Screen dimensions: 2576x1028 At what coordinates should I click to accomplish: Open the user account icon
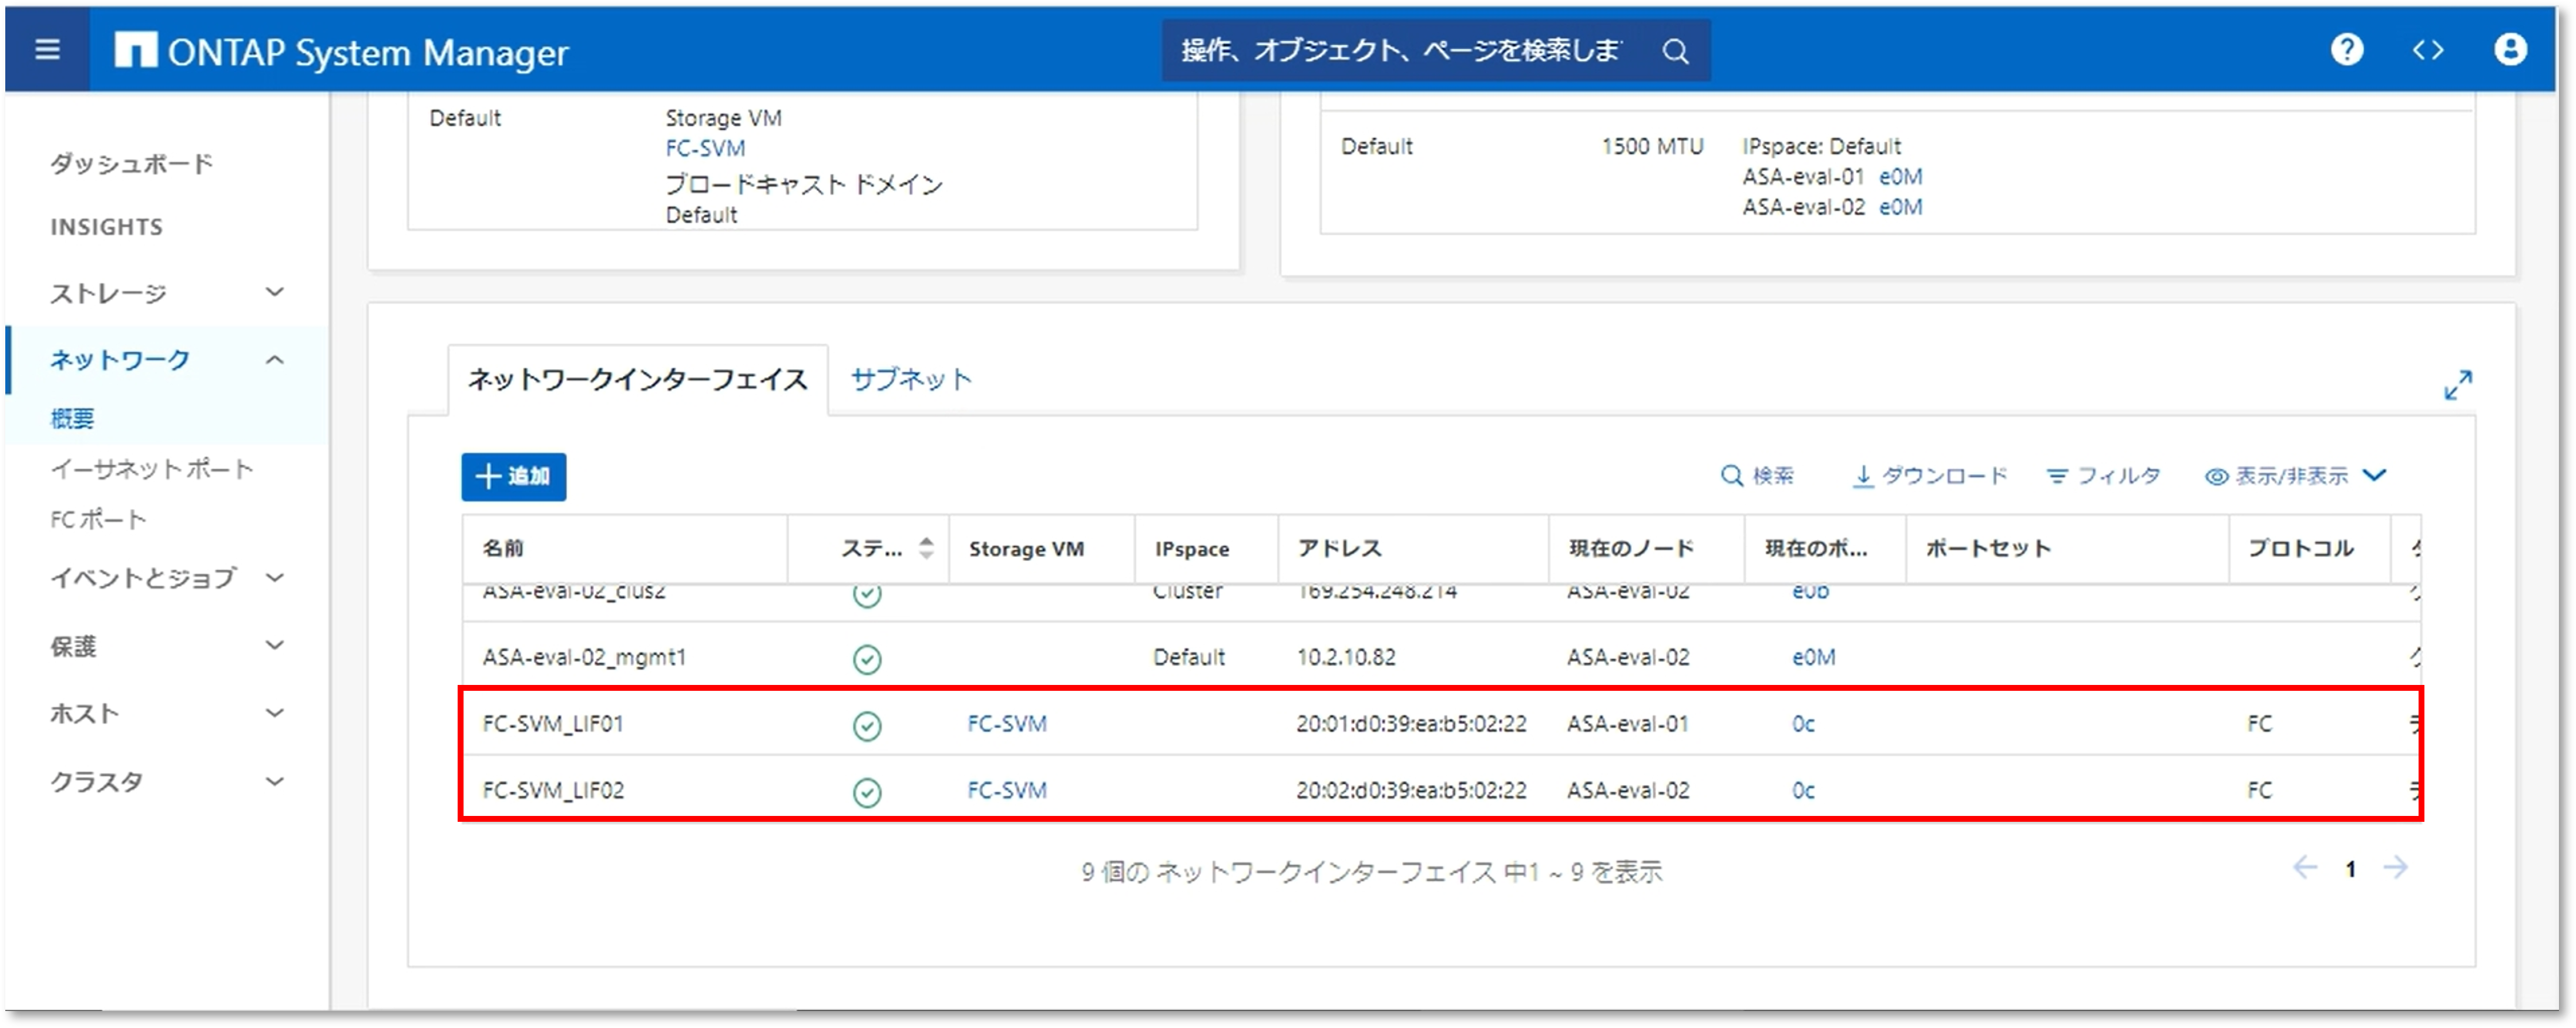pyautogui.click(x=2510, y=49)
